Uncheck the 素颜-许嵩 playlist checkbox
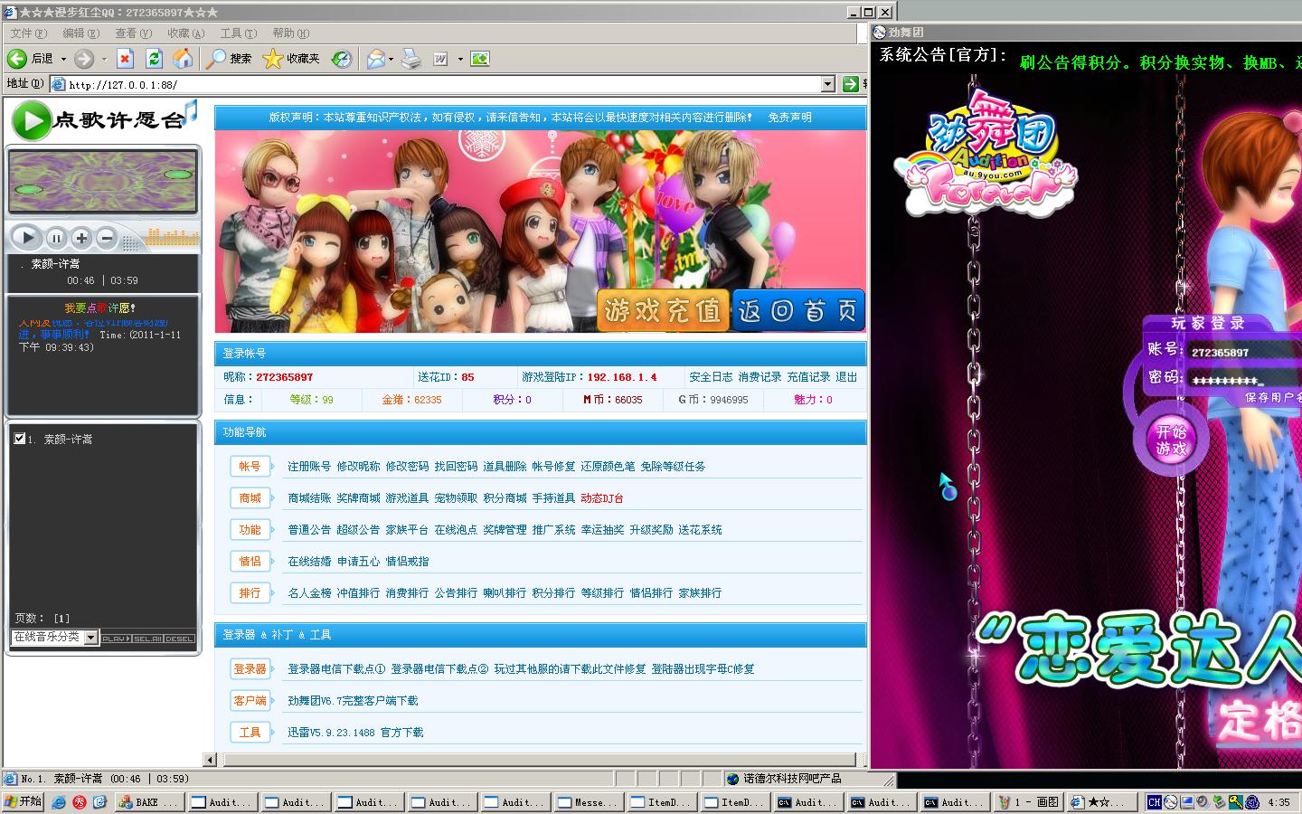This screenshot has height=814, width=1302. pos(20,439)
